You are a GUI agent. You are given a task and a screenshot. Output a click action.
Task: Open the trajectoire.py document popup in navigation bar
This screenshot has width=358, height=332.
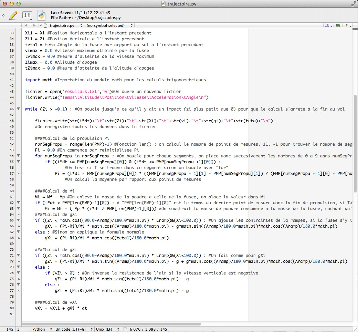tap(66, 25)
